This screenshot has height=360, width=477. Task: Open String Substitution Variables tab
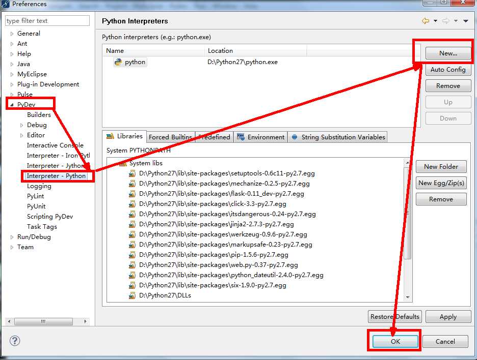point(338,137)
